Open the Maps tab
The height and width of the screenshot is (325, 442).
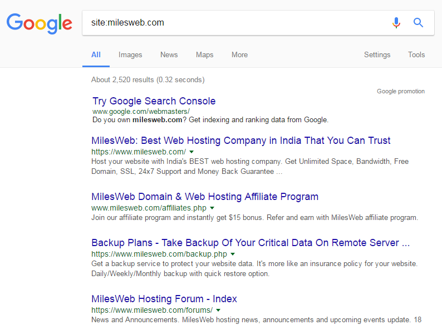pyautogui.click(x=205, y=54)
